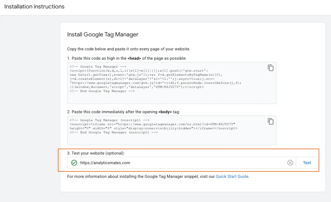Click the '<!-- End Google Tag Manager (noscript) -->' line
The height and width of the screenshot is (202, 331).
click(114, 132)
